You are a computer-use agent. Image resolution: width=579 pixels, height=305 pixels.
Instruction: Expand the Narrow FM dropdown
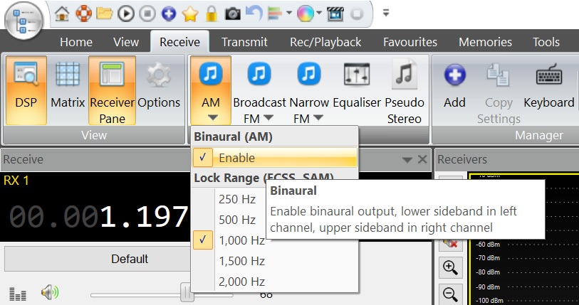[x=318, y=118]
